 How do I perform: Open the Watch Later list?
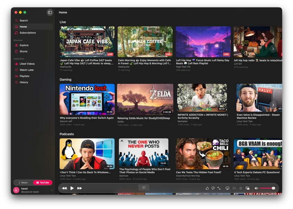33,70
